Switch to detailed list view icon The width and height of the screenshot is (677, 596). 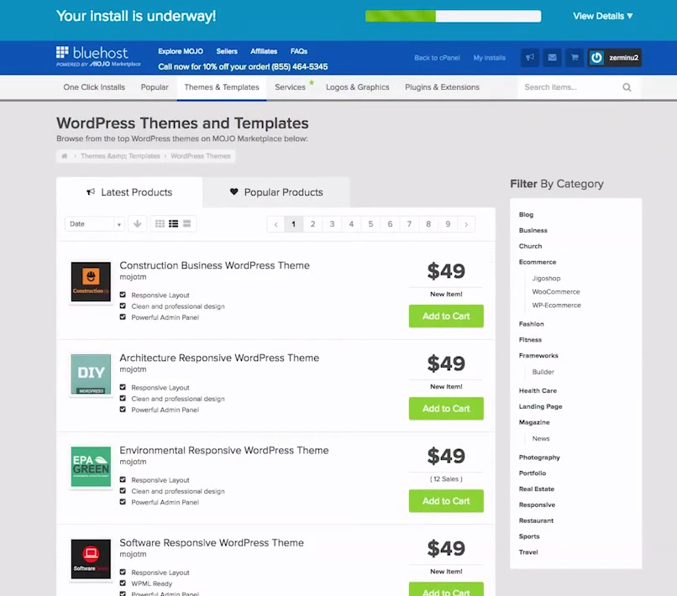174,223
